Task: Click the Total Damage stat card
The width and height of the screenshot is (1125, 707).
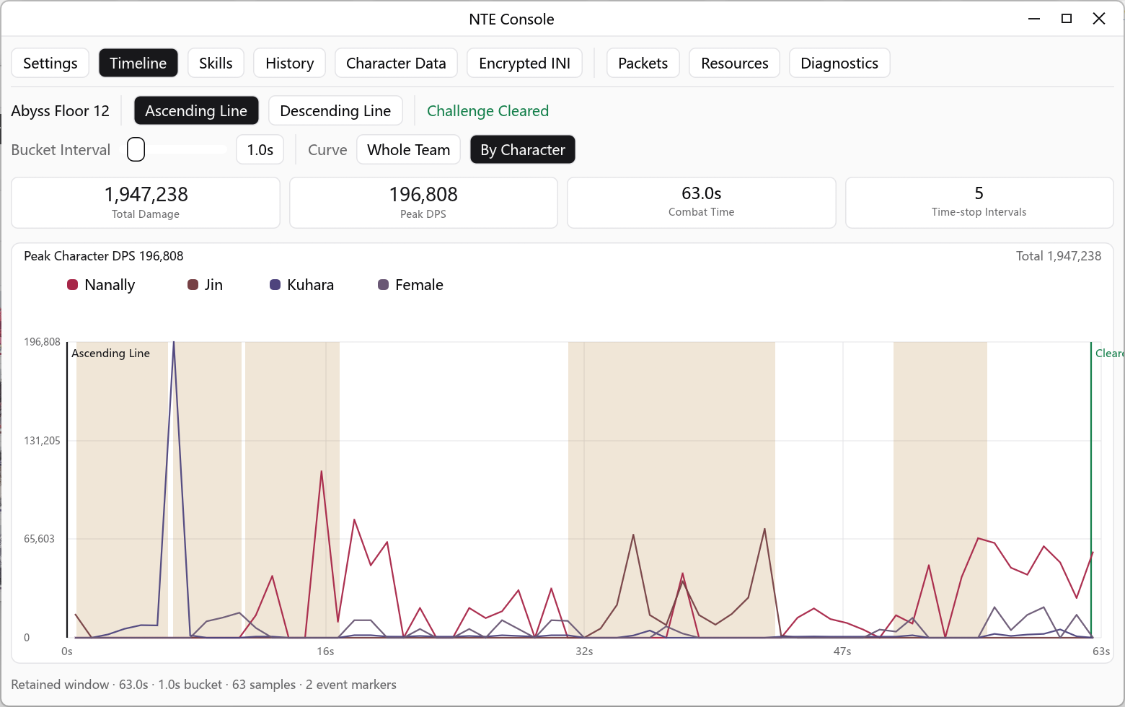Action: click(x=146, y=203)
